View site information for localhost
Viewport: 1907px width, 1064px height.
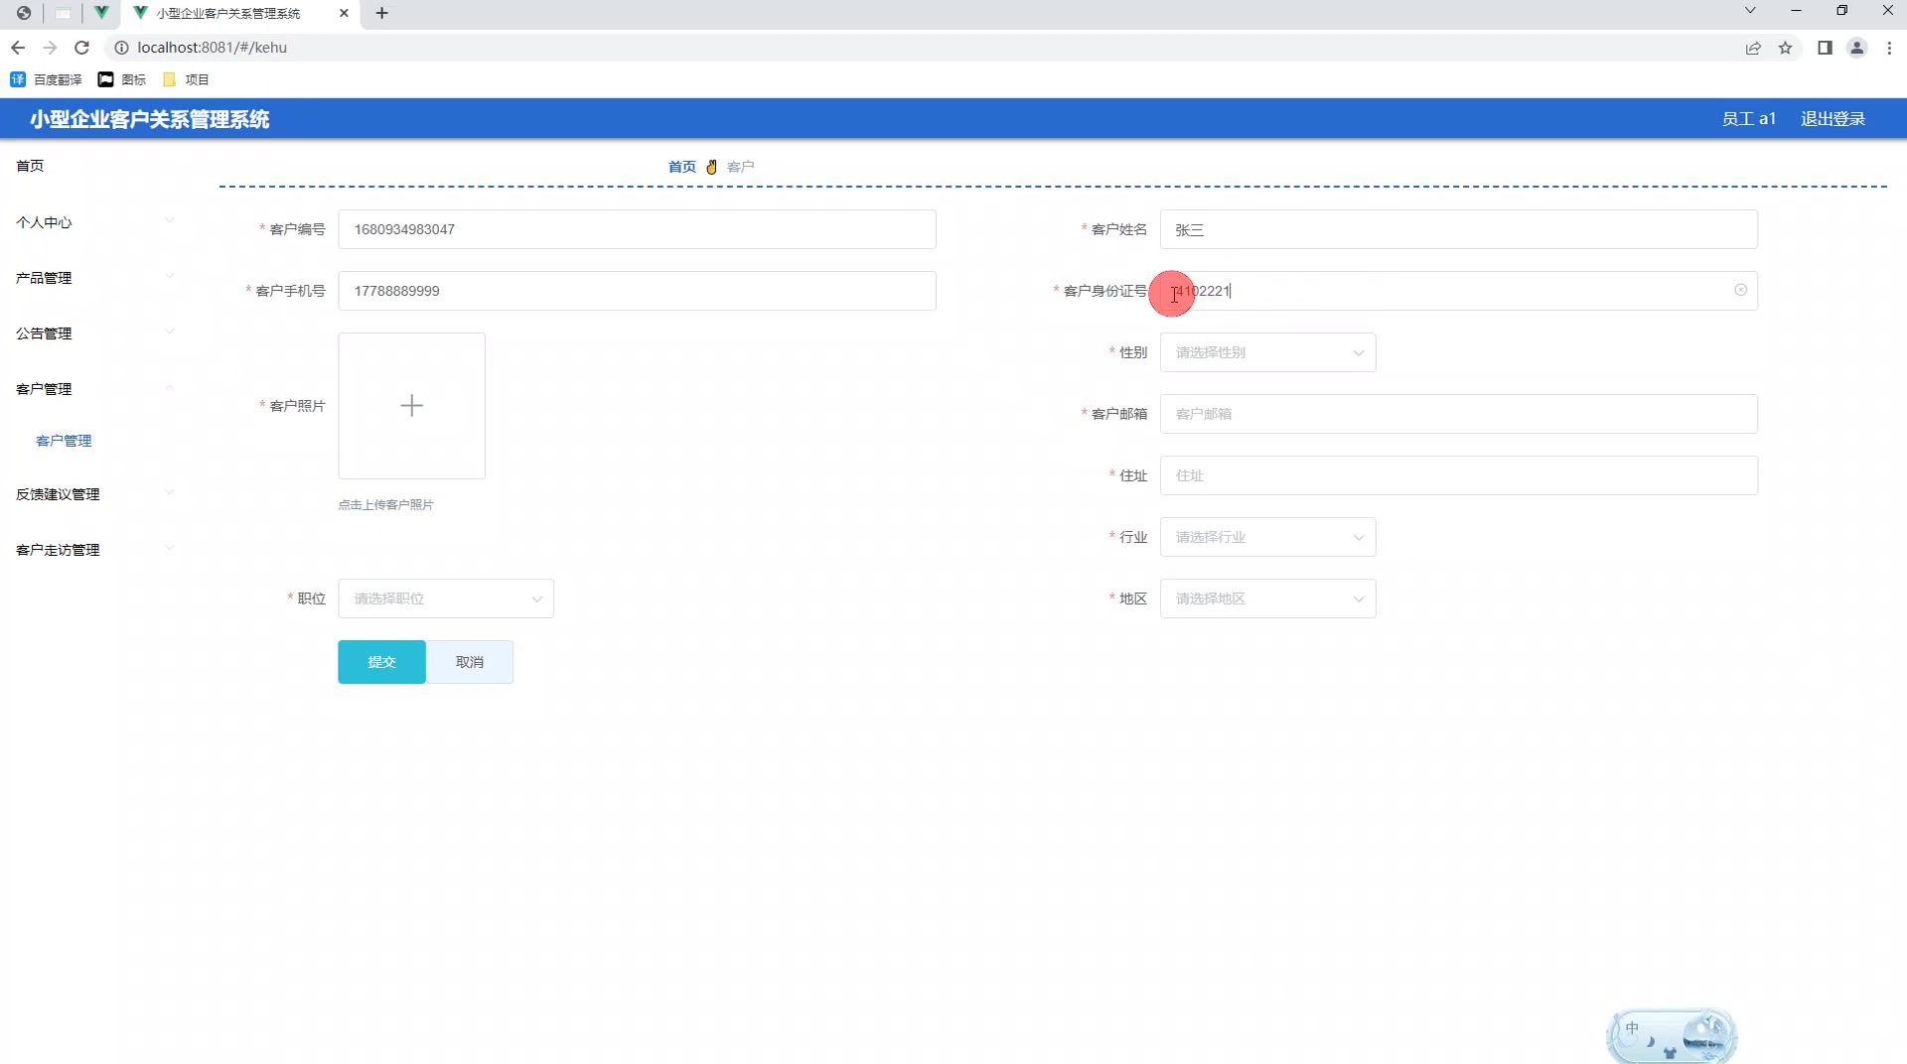coord(121,48)
